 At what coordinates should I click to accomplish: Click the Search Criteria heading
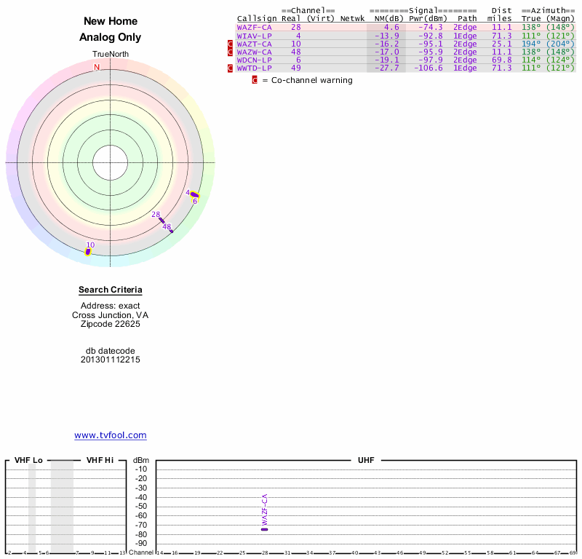click(111, 290)
